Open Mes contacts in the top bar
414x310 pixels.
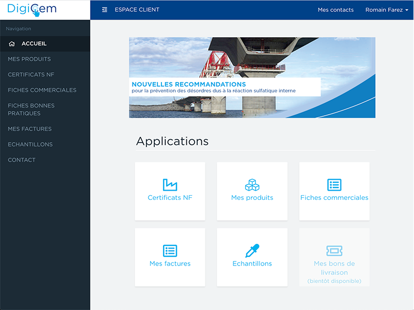tap(335, 10)
